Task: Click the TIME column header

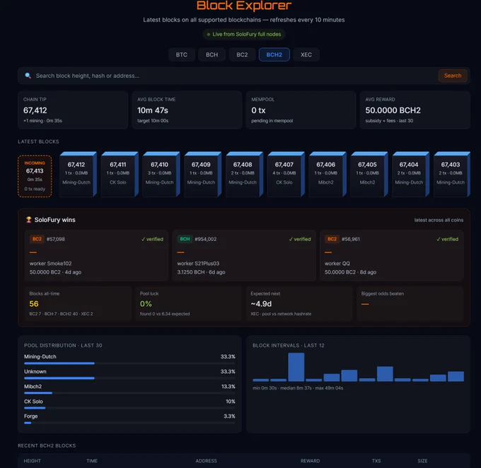Action: tap(92, 461)
